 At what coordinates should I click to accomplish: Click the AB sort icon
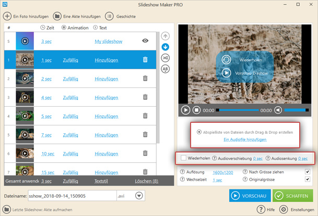pyautogui.click(x=166, y=69)
